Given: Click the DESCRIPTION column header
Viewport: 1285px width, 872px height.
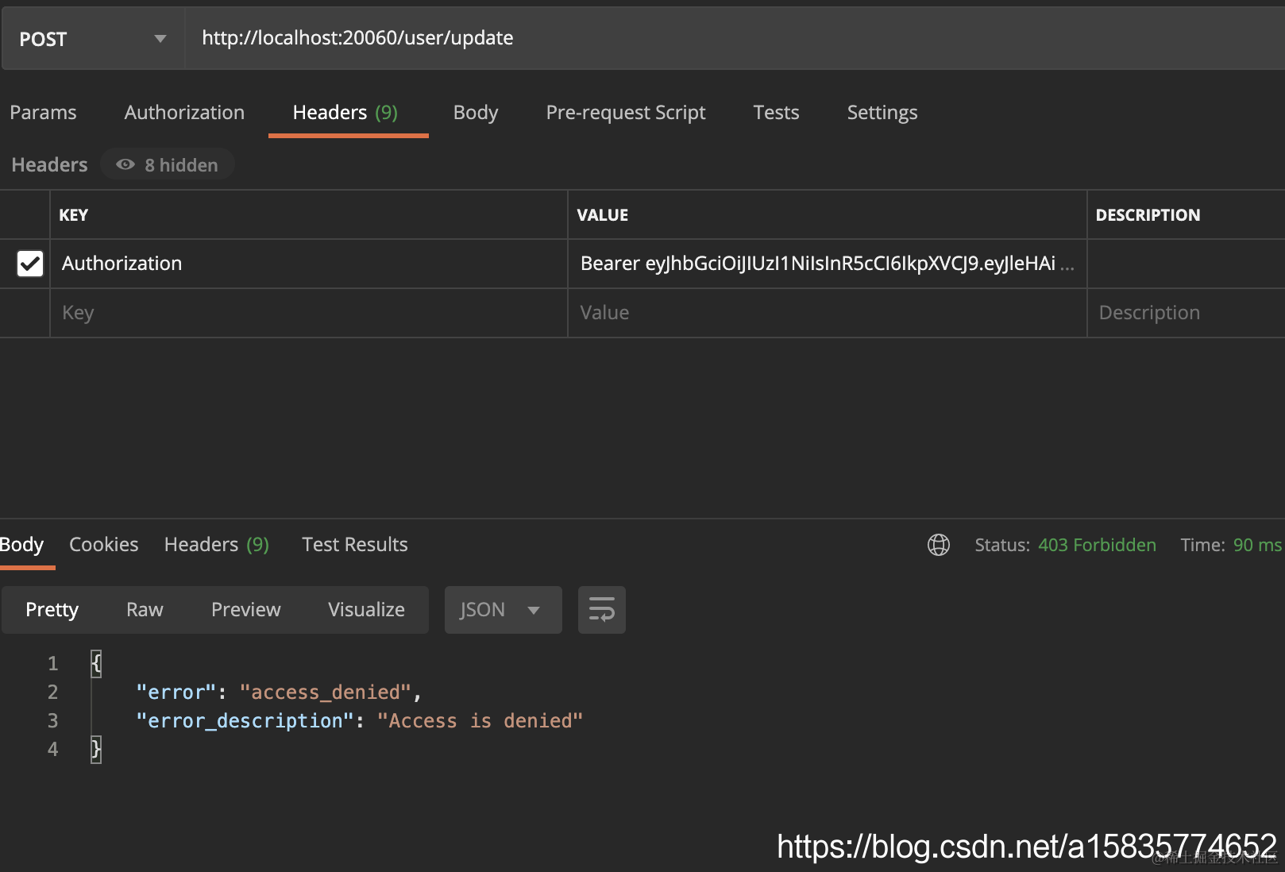Looking at the screenshot, I should [x=1148, y=215].
